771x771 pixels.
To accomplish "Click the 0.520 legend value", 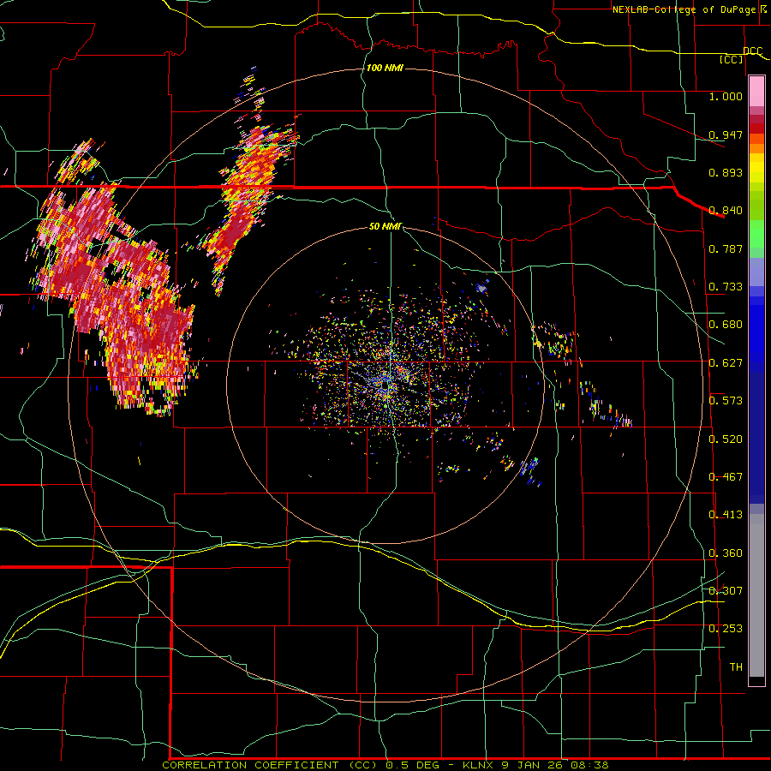I will point(726,439).
